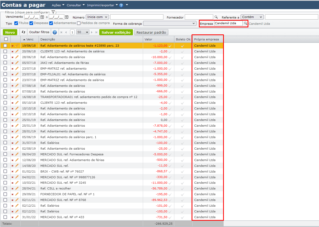Open calendar picker for end Vencimento date
319x227 pixels.
(x=67, y=17)
